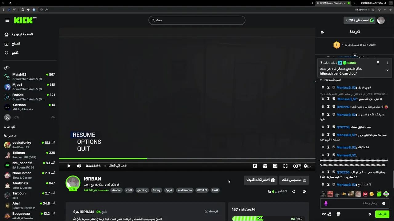The width and height of the screenshot is (394, 221).
Task: Focus the top search field
Action: tap(197, 20)
